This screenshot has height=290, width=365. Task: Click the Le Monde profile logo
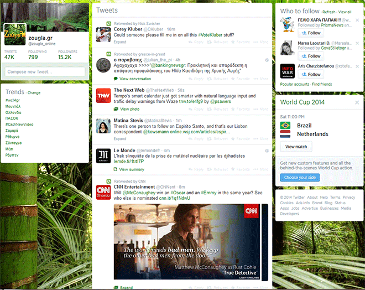104,156
